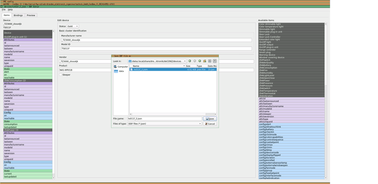The width and height of the screenshot is (378, 184).
Task: Click file dialog horizontal scrollbar
Action: (x=173, y=114)
